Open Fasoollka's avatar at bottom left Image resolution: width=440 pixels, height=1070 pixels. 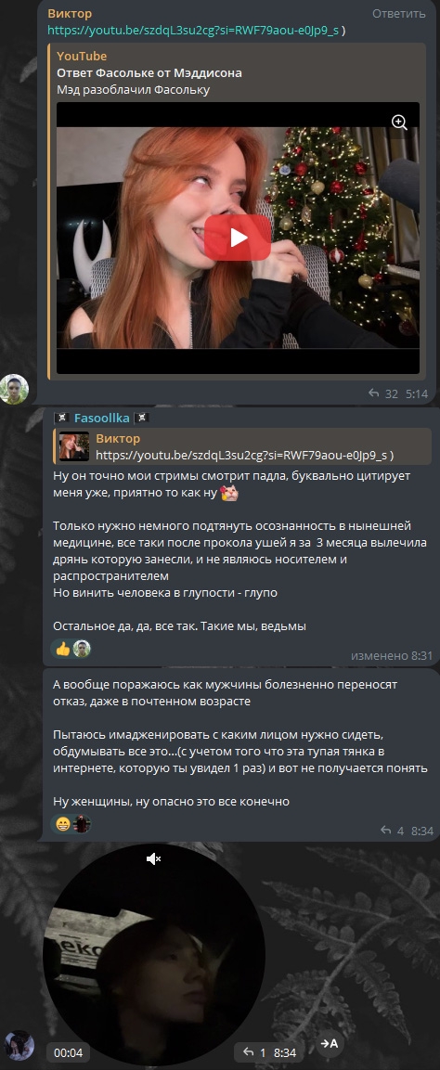[19, 1046]
